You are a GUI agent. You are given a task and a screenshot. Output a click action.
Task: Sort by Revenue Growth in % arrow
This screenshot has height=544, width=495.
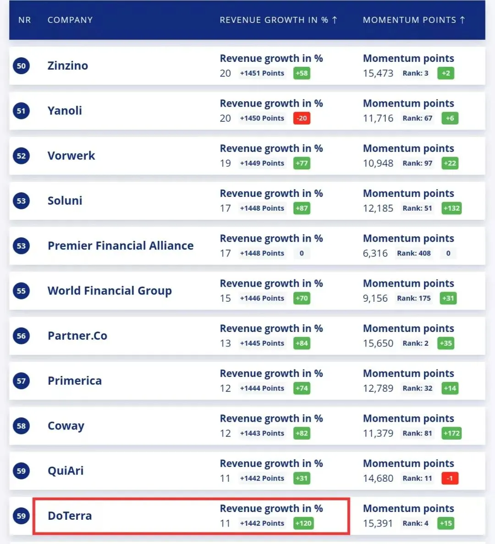(335, 20)
